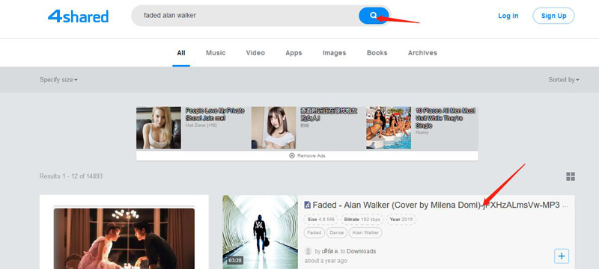
Task: Open the Sorted by dropdown
Action: tap(564, 80)
